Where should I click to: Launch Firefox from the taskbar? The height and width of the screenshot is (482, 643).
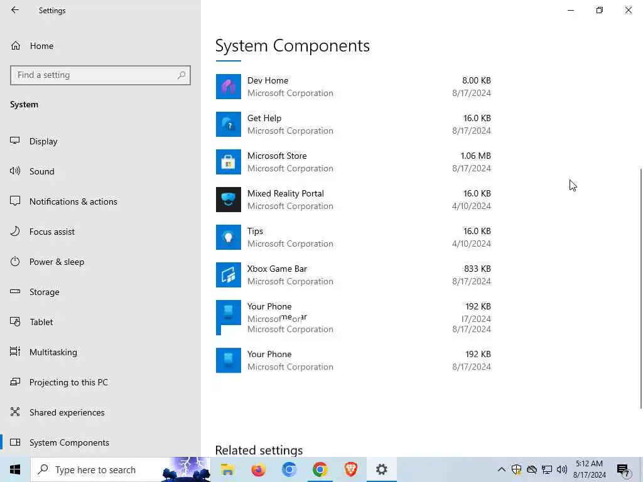258,469
